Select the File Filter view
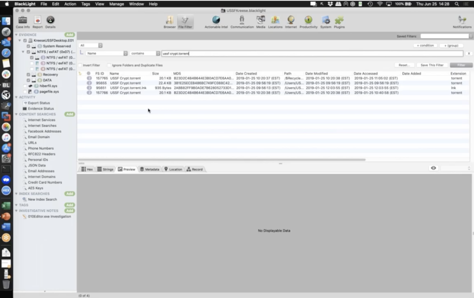Viewport: 474px width, 298px height. click(185, 22)
